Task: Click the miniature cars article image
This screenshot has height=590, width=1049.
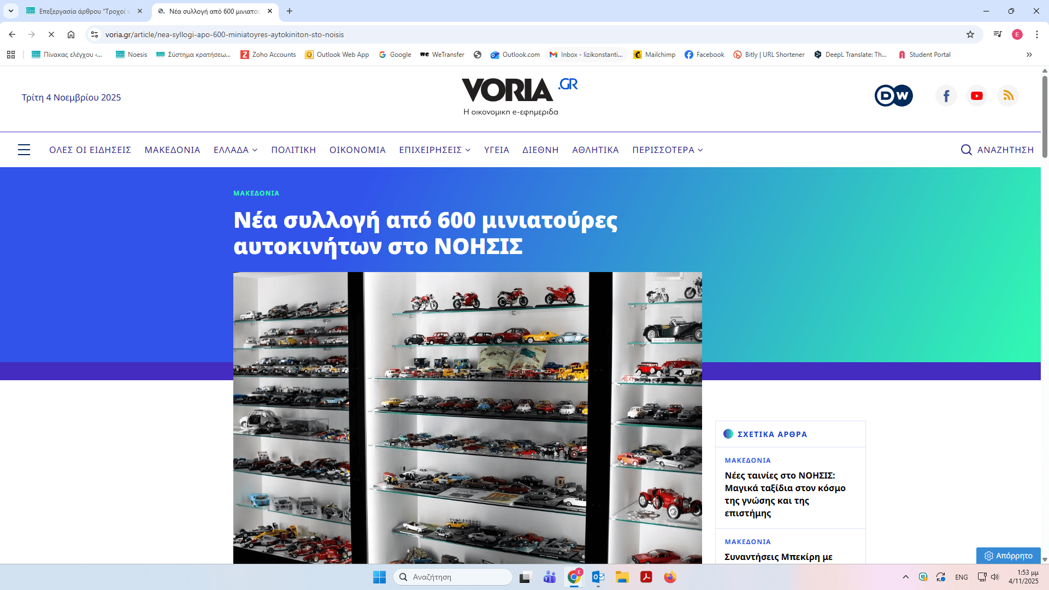Action: coord(467,418)
